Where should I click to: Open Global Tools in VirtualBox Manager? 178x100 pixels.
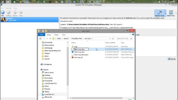170,13
